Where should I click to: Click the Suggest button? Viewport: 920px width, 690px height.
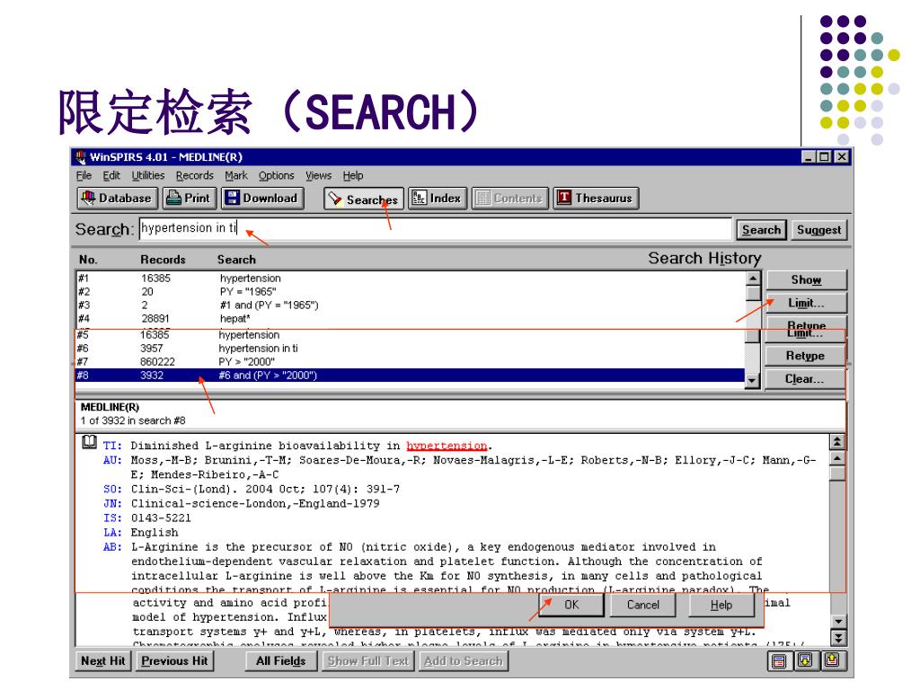point(819,230)
